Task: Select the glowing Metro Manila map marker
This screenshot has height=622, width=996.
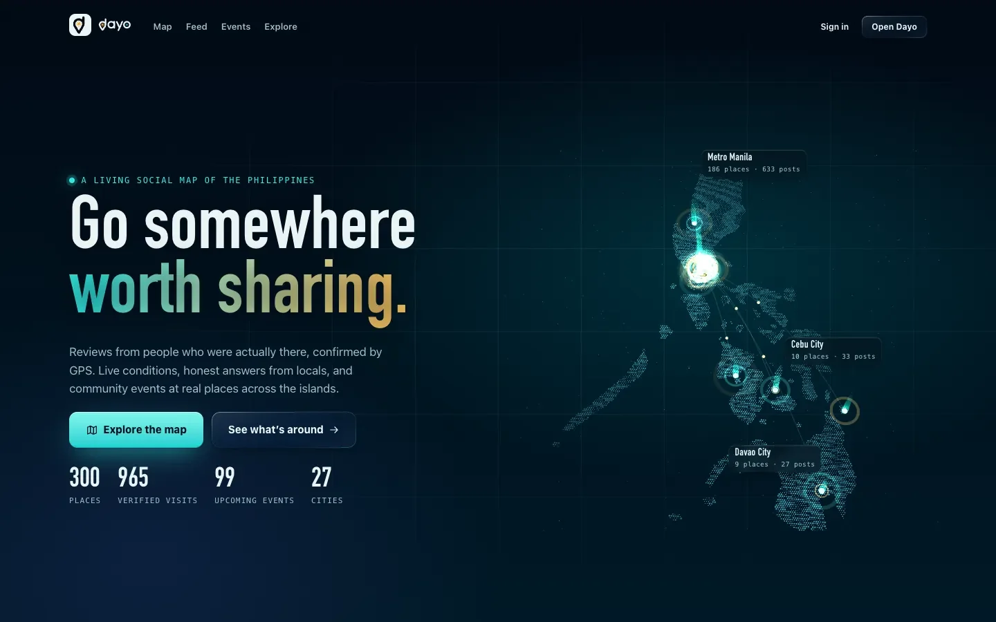Action: (701, 268)
